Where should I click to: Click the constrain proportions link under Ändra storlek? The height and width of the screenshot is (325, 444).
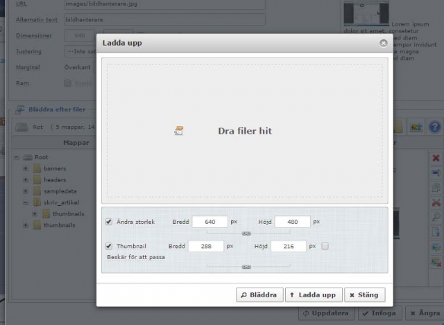246,234
